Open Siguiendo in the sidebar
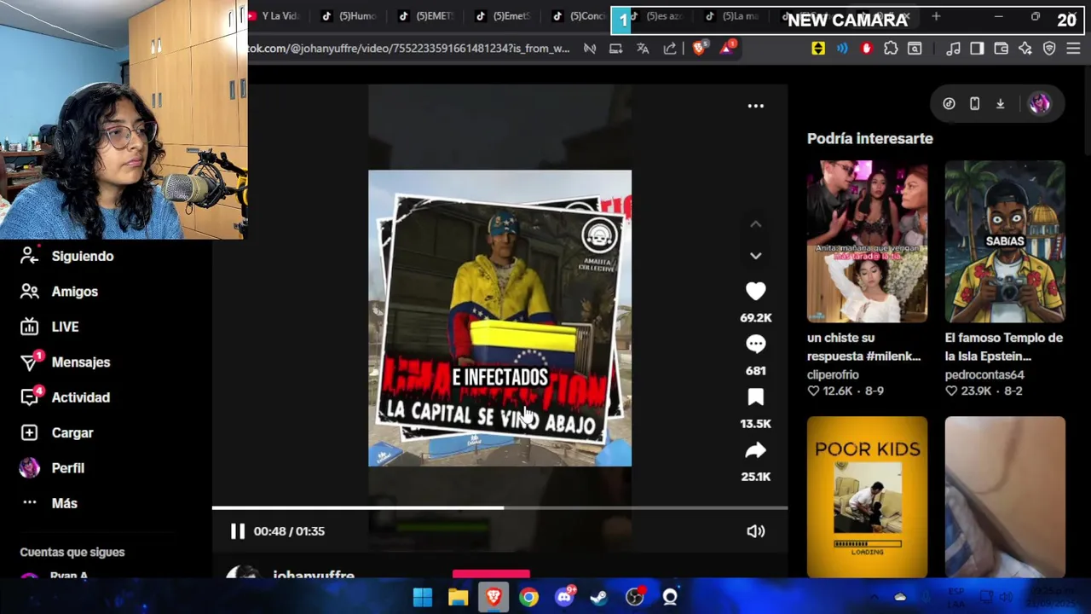Viewport: 1091px width, 614px height. 82,256
